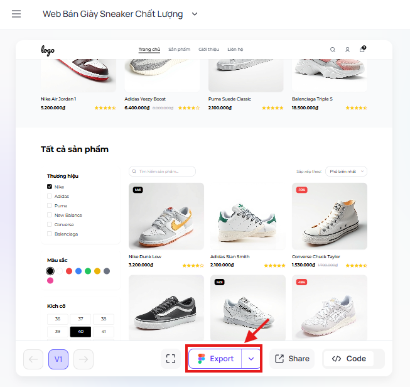Screen dimensions: 410x387
Task: Switch to the Sản phẩm nav tab
Action: click(179, 50)
